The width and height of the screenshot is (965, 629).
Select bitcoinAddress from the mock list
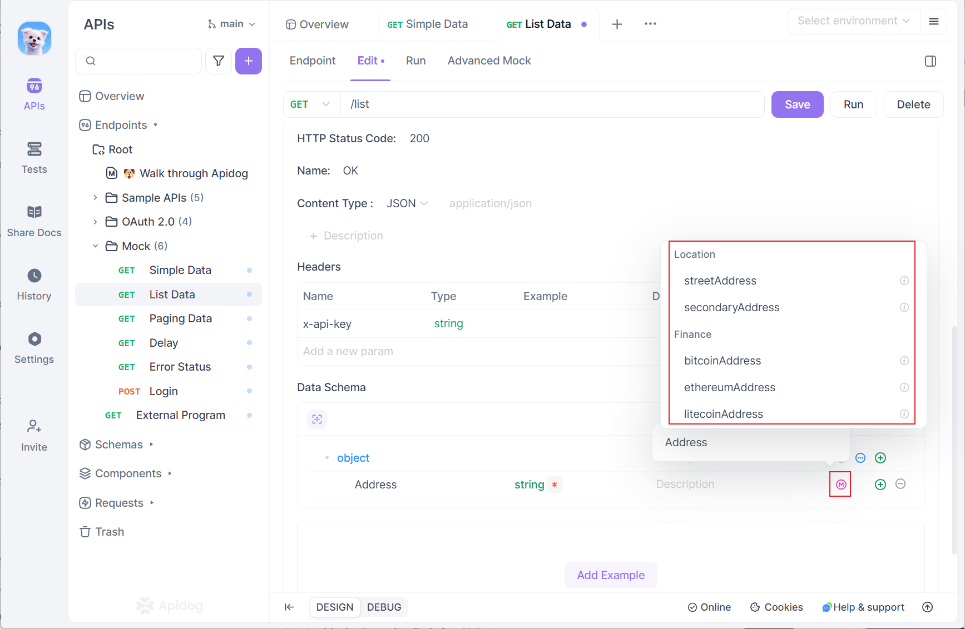[x=722, y=361]
